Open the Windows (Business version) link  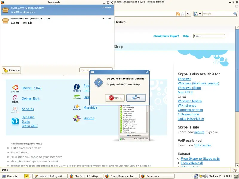(198, 83)
